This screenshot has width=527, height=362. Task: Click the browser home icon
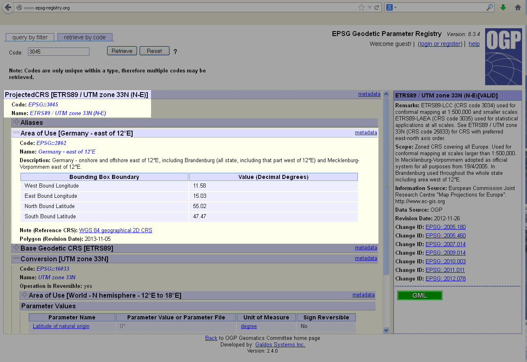518,7
